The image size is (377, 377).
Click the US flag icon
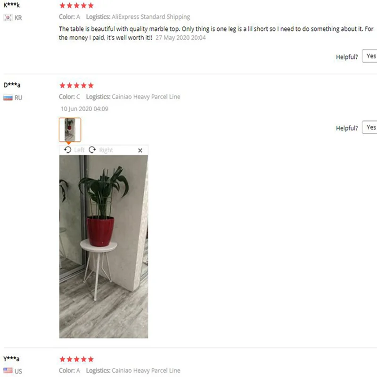(8, 370)
